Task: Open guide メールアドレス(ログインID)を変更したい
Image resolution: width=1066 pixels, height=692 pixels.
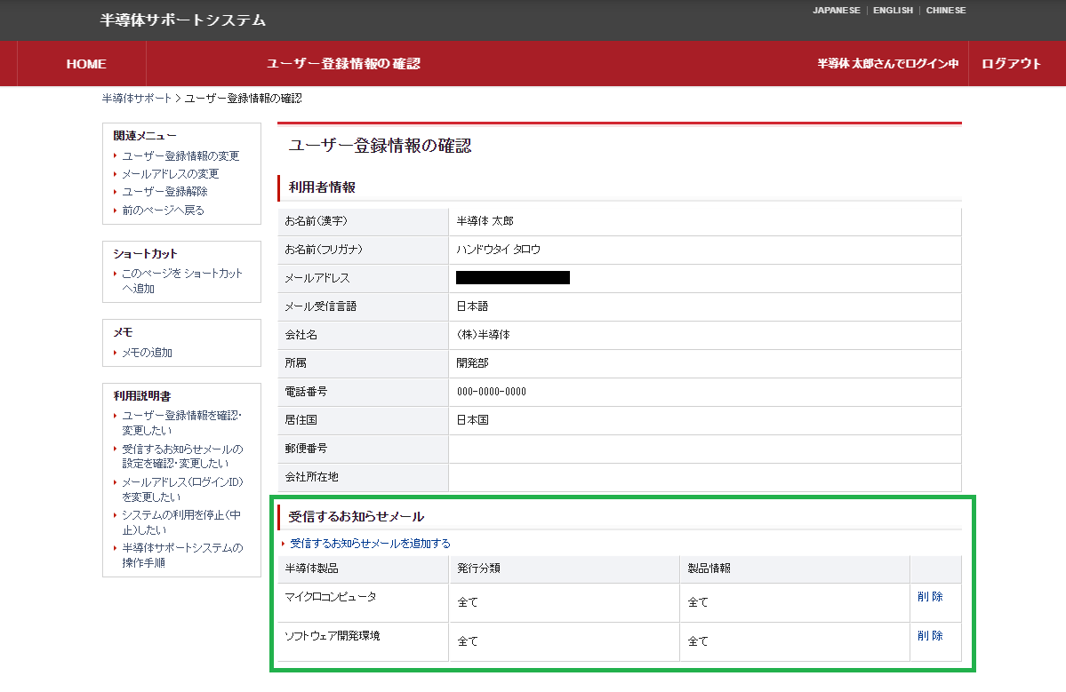Action: tap(182, 489)
